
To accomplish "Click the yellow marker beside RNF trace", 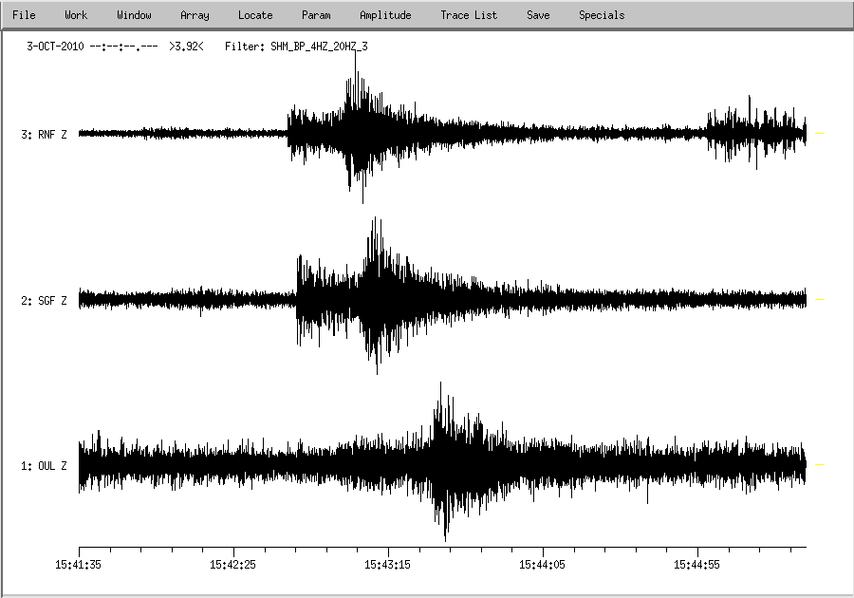I will tap(820, 134).
